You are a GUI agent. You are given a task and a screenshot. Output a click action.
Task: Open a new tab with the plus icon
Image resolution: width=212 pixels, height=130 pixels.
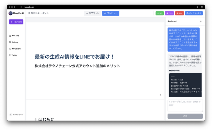197,7
